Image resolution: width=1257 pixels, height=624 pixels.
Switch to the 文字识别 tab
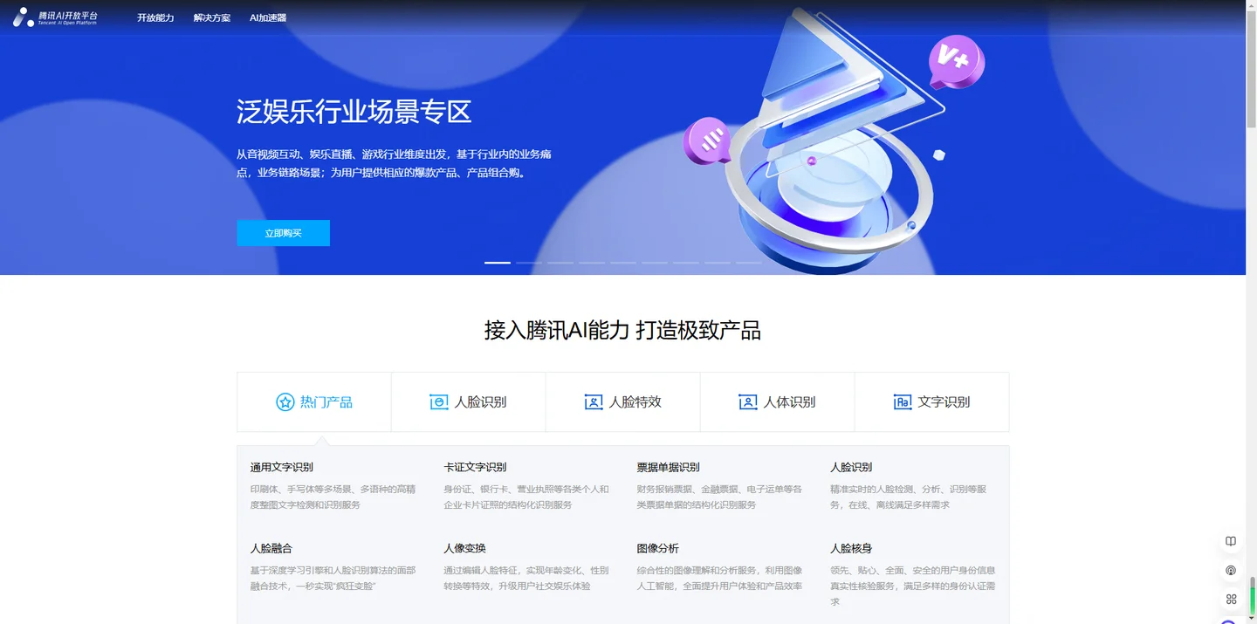coord(931,402)
